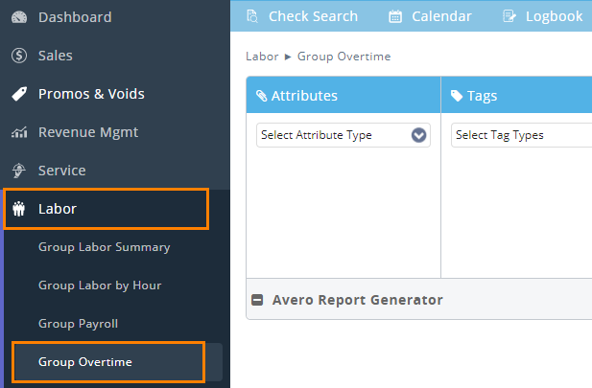Click the Service icon in the sidebar

(x=18, y=171)
